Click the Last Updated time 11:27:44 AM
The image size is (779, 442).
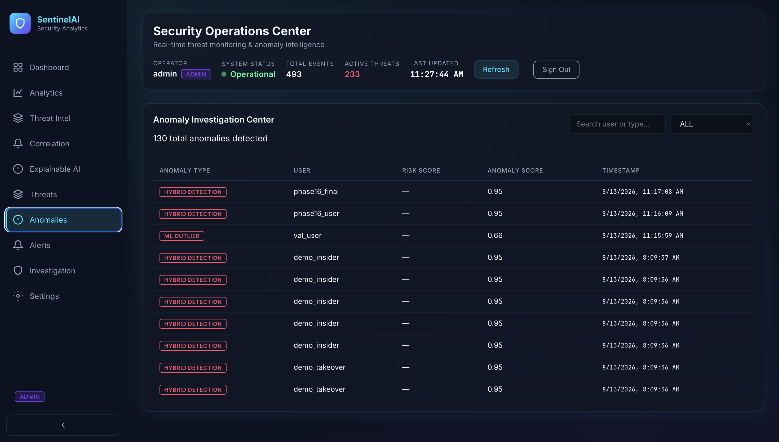point(437,74)
